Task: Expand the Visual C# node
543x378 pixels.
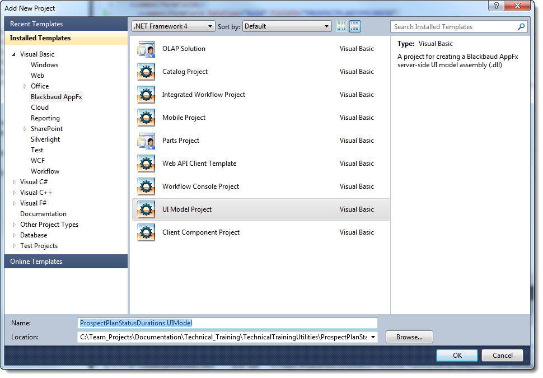Action: [14, 182]
